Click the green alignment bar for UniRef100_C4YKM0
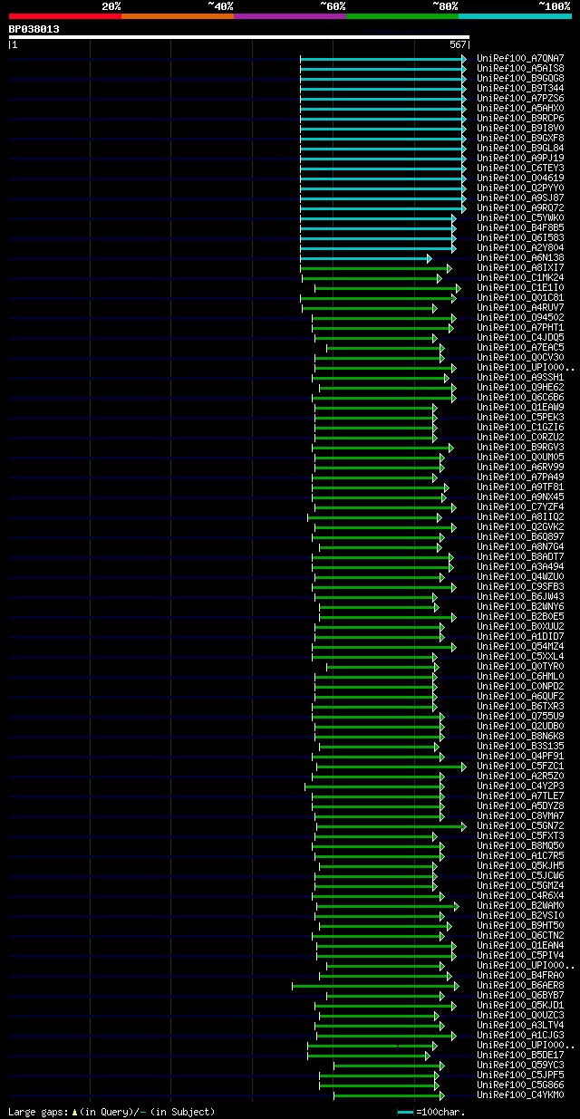Viewport: 580px width, 1119px height. click(389, 1095)
